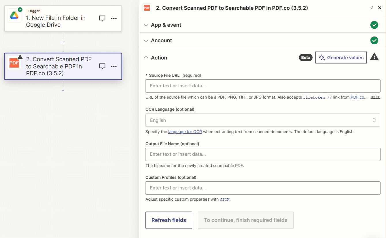Expand the App & event section
The height and width of the screenshot is (238, 386).
pyautogui.click(x=146, y=25)
